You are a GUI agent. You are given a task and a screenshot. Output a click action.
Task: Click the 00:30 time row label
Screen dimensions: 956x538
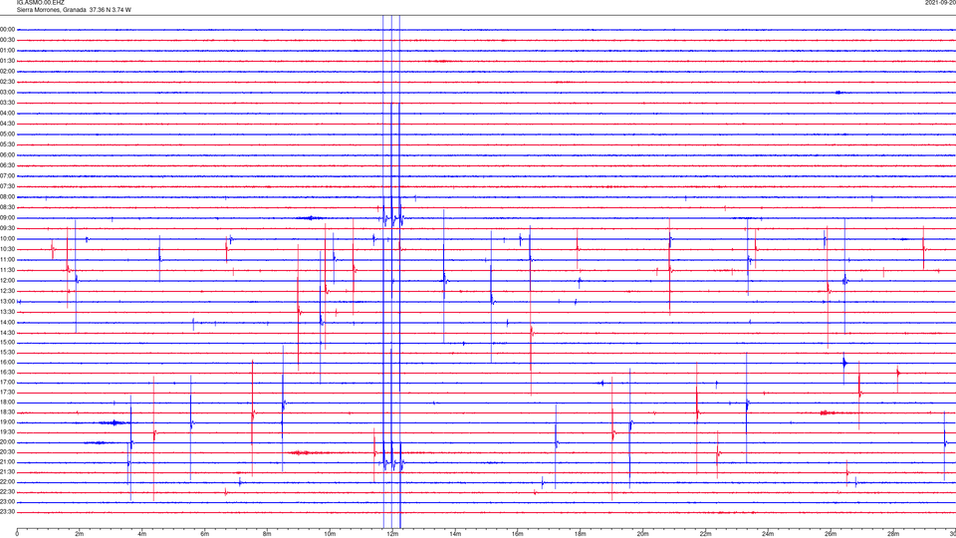pos(7,40)
